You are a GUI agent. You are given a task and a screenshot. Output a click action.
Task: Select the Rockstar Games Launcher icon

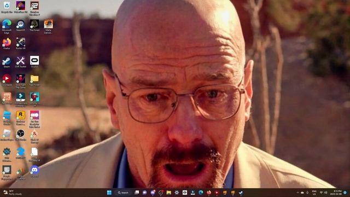pos(21,118)
